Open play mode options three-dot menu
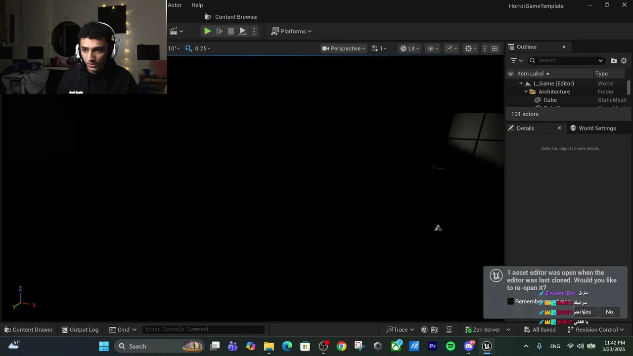633x356 pixels. (x=254, y=31)
